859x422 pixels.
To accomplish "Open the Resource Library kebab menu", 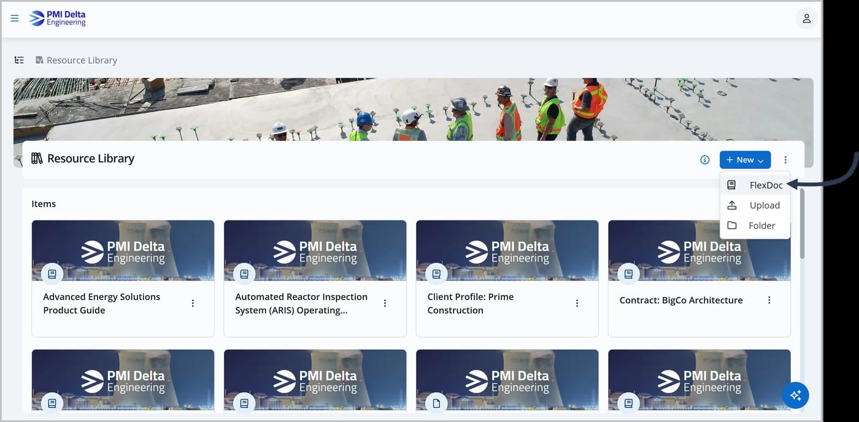I will click(x=785, y=160).
